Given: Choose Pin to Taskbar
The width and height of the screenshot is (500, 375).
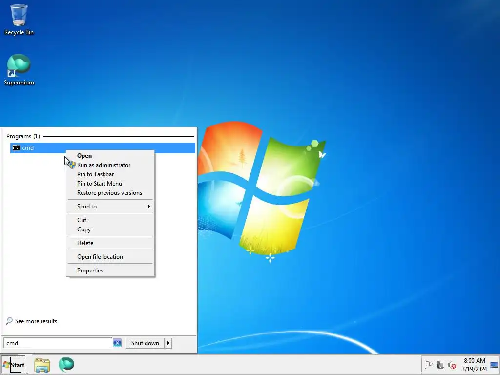Looking at the screenshot, I should (x=110, y=174).
